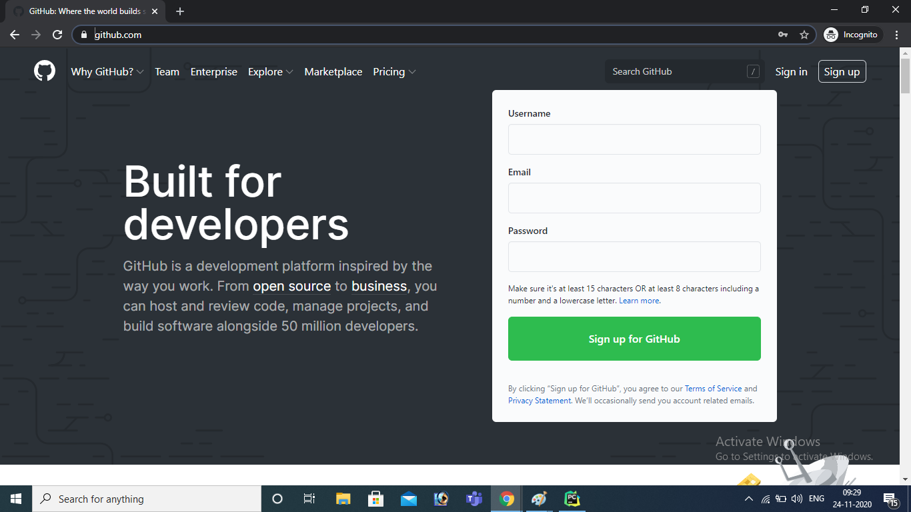Open the system volume control

[x=796, y=498]
